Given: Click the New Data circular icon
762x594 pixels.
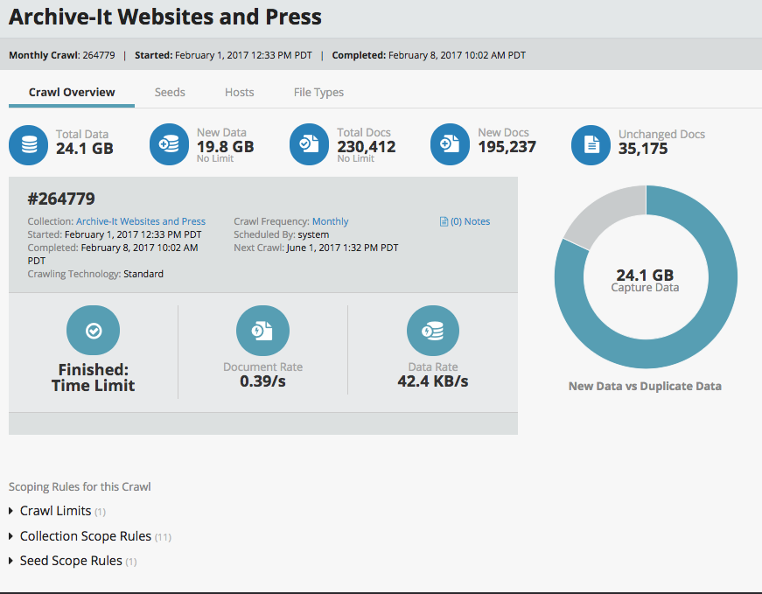Looking at the screenshot, I should [170, 145].
